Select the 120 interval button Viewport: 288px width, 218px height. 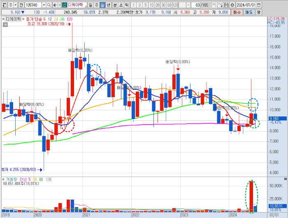click(175, 5)
